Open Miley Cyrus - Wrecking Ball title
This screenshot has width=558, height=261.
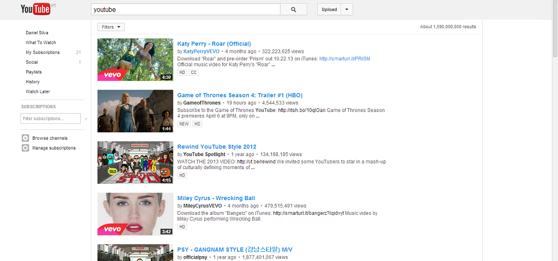click(216, 198)
